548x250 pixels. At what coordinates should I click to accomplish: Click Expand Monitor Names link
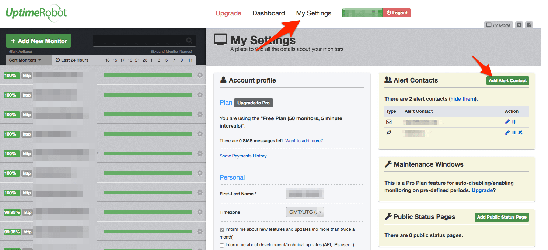pyautogui.click(x=171, y=52)
